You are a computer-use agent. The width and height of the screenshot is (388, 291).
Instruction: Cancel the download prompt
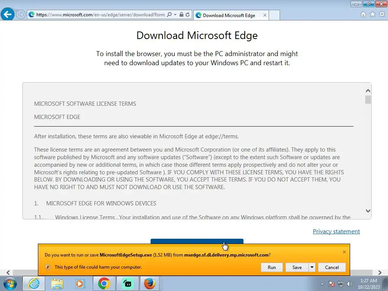click(332, 267)
